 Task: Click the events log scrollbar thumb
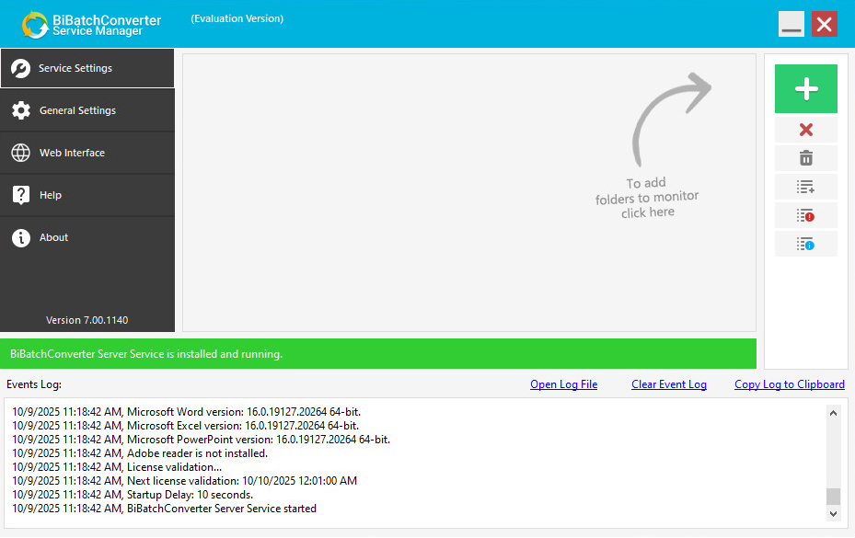click(833, 497)
